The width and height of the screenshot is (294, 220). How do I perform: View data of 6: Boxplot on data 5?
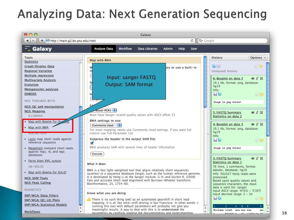coord(253,78)
